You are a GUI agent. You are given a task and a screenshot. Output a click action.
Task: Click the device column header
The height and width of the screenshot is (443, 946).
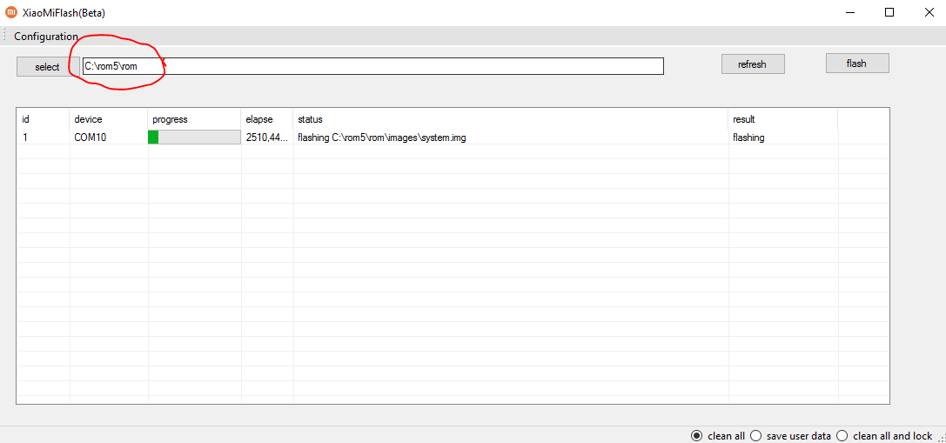109,119
